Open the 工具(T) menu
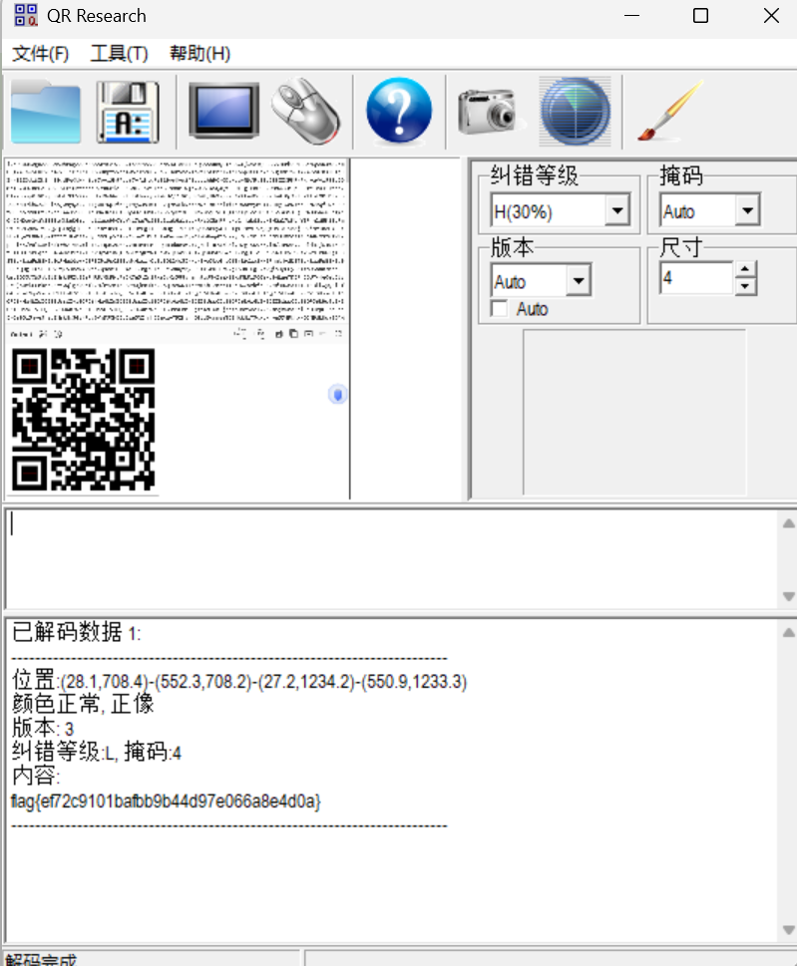The width and height of the screenshot is (797, 966). 119,54
